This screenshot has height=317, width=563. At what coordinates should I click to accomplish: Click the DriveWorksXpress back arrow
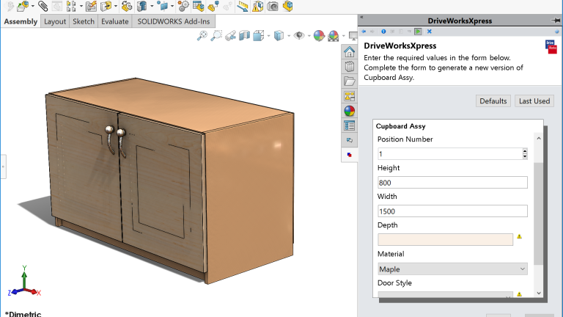point(364,32)
